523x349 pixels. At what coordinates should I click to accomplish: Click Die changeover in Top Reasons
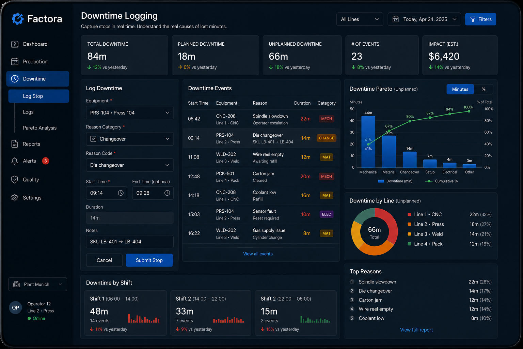tap(375, 291)
